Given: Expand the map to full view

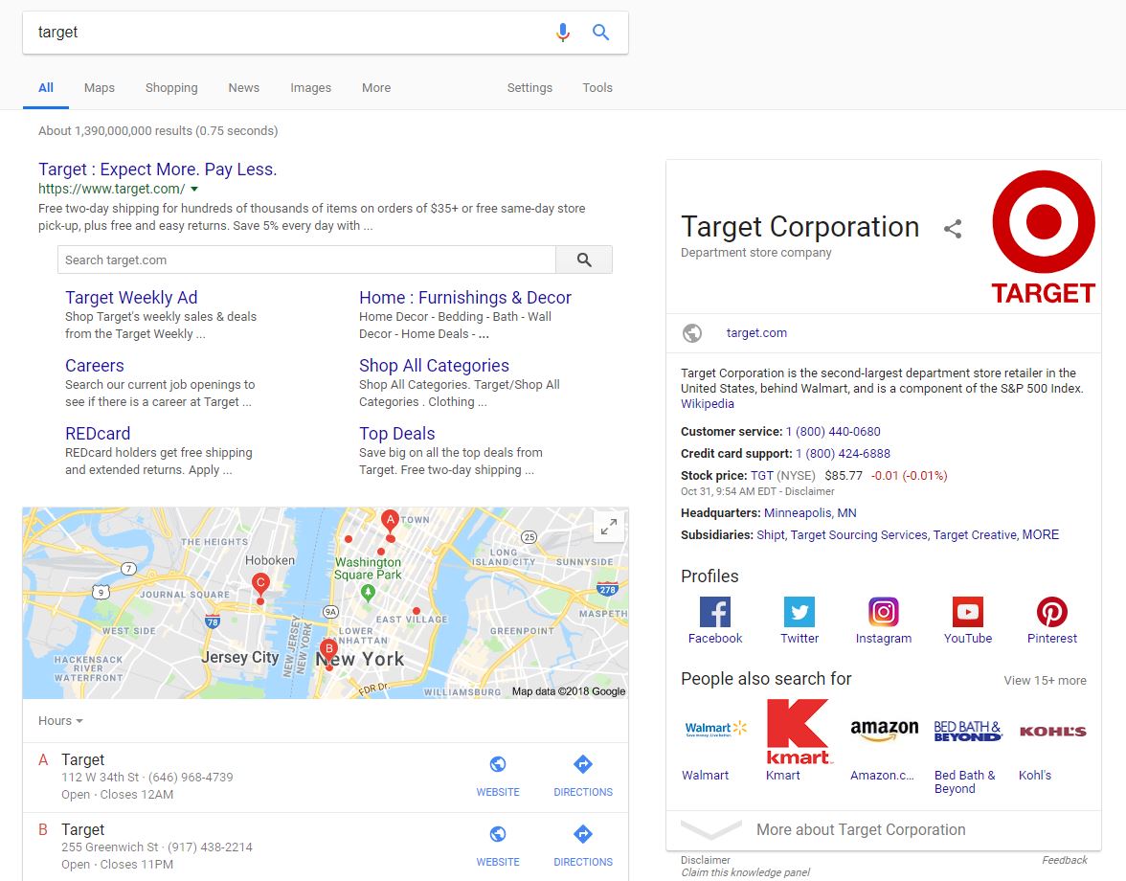Looking at the screenshot, I should click(x=609, y=527).
